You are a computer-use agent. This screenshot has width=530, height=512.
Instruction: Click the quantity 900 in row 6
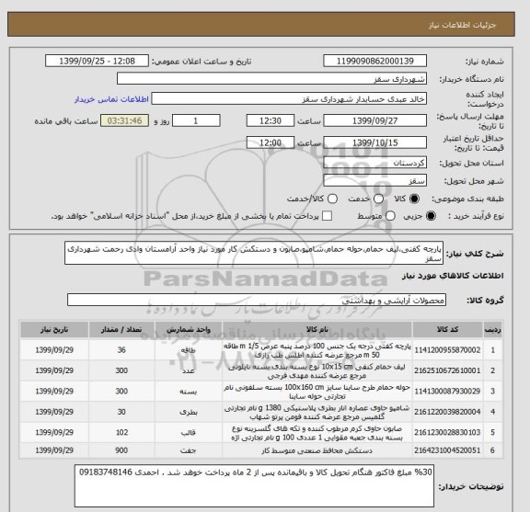pos(121,450)
